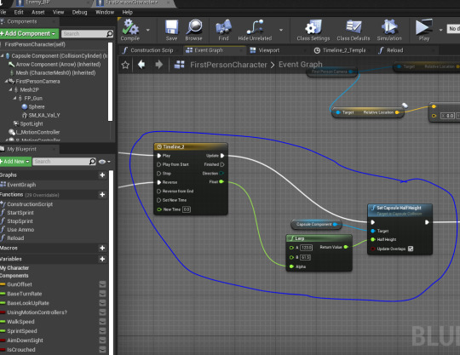Collapse Mesh2P tree node
The height and width of the screenshot is (355, 460).
10,89
